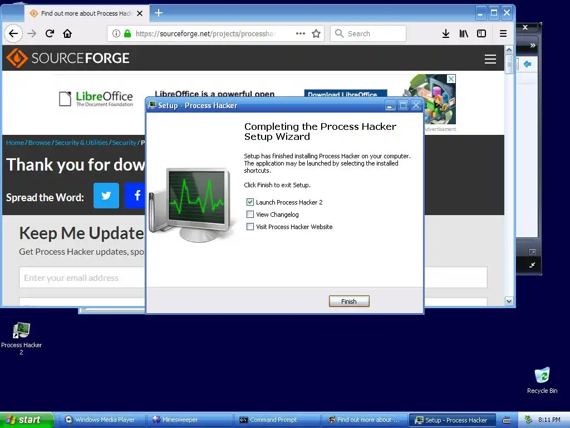The width and height of the screenshot is (570, 428).
Task: Switch to Command Prompt taskbar item
Action: pyautogui.click(x=277, y=420)
